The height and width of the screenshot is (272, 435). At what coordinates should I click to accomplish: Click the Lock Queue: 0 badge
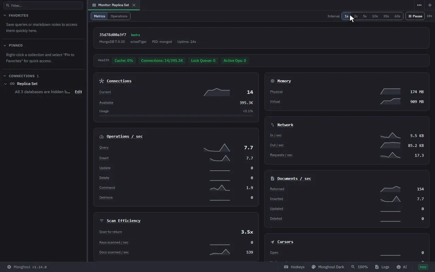pos(203,61)
